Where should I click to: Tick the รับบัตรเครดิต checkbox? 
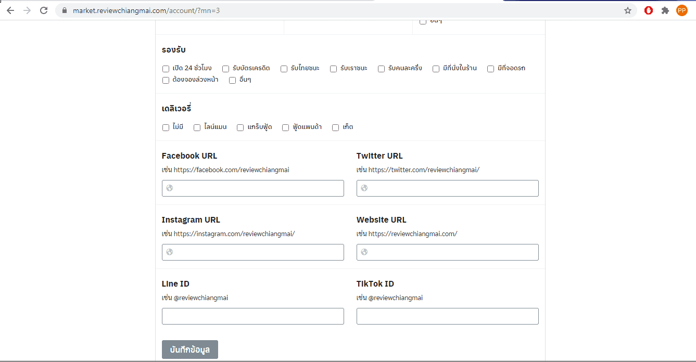pyautogui.click(x=226, y=69)
